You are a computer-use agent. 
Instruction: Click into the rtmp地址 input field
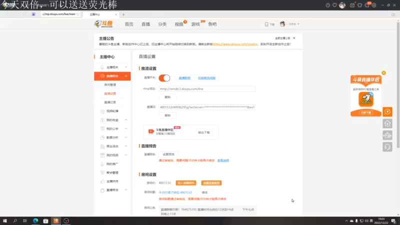(207, 89)
